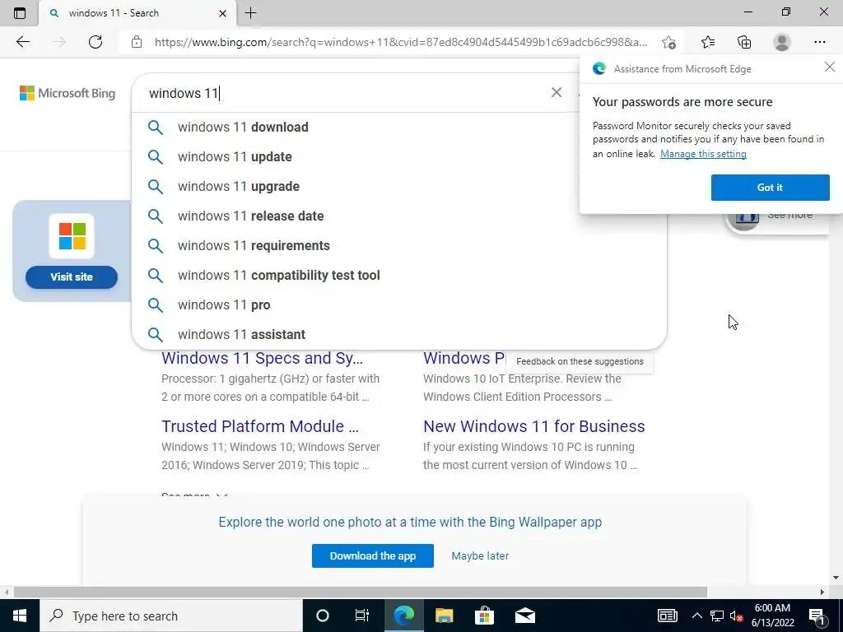The width and height of the screenshot is (843, 632).
Task: Open Windows 11 Specs and Sy... result
Action: pyautogui.click(x=263, y=358)
